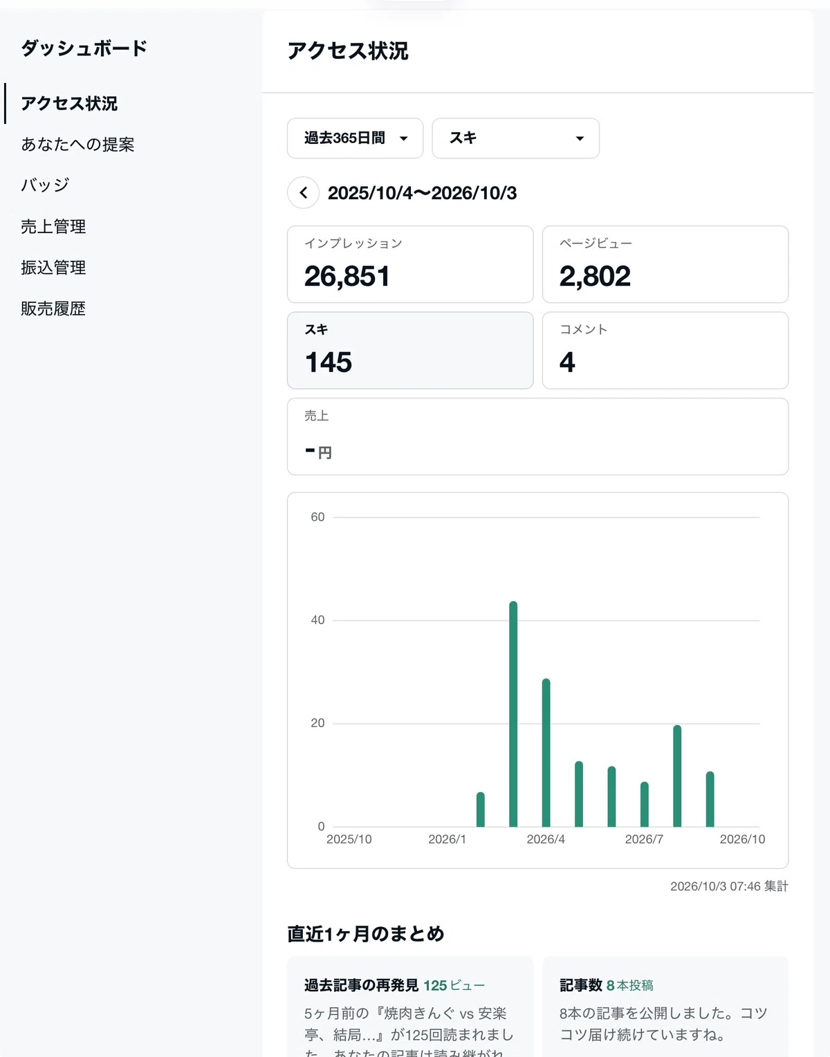This screenshot has width=830, height=1057.
Task: Select the ページビュー stat card
Action: pos(665,264)
